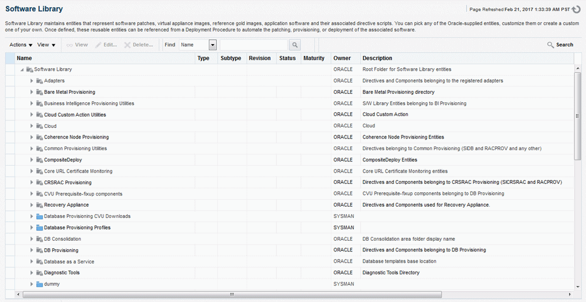
Task: Click the Core URL Certificate Monitoring folder icon
Action: click(39, 171)
